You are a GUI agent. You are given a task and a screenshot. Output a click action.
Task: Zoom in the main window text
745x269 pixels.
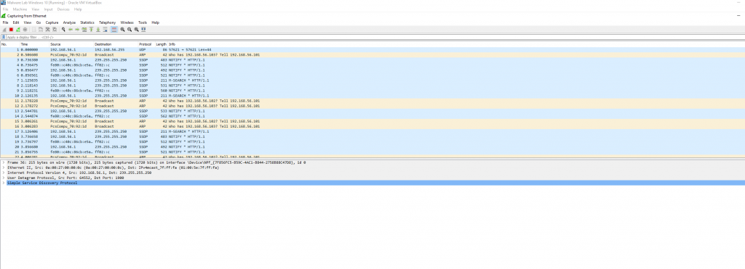point(122,29)
